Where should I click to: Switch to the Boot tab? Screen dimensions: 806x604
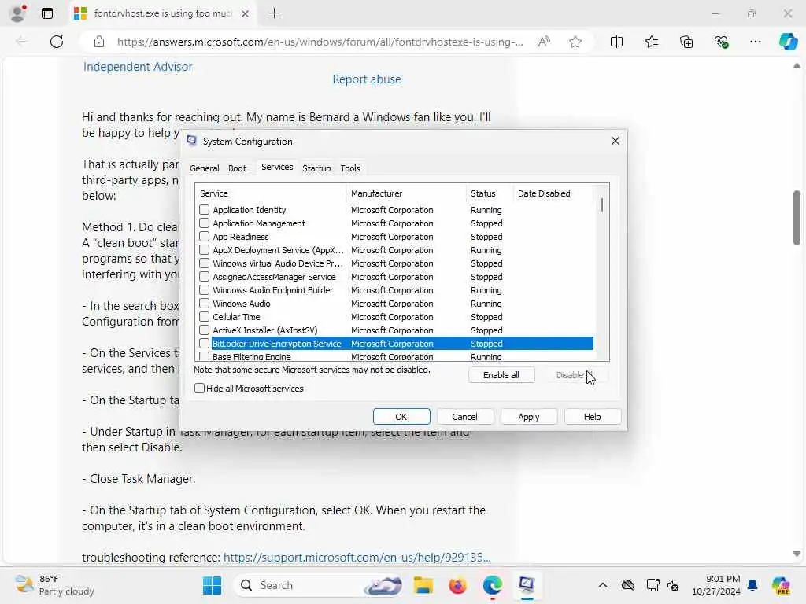point(237,168)
